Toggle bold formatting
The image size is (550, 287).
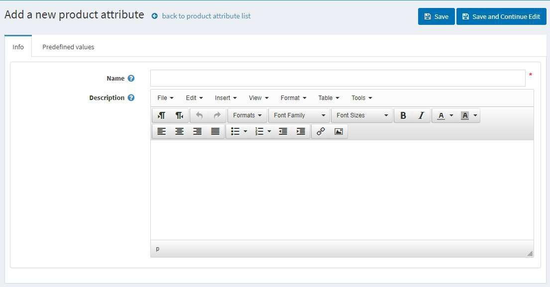point(403,115)
